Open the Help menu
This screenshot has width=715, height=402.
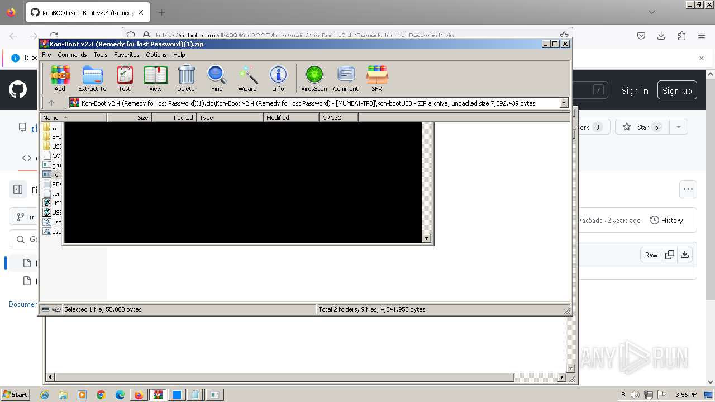pyautogui.click(x=179, y=55)
